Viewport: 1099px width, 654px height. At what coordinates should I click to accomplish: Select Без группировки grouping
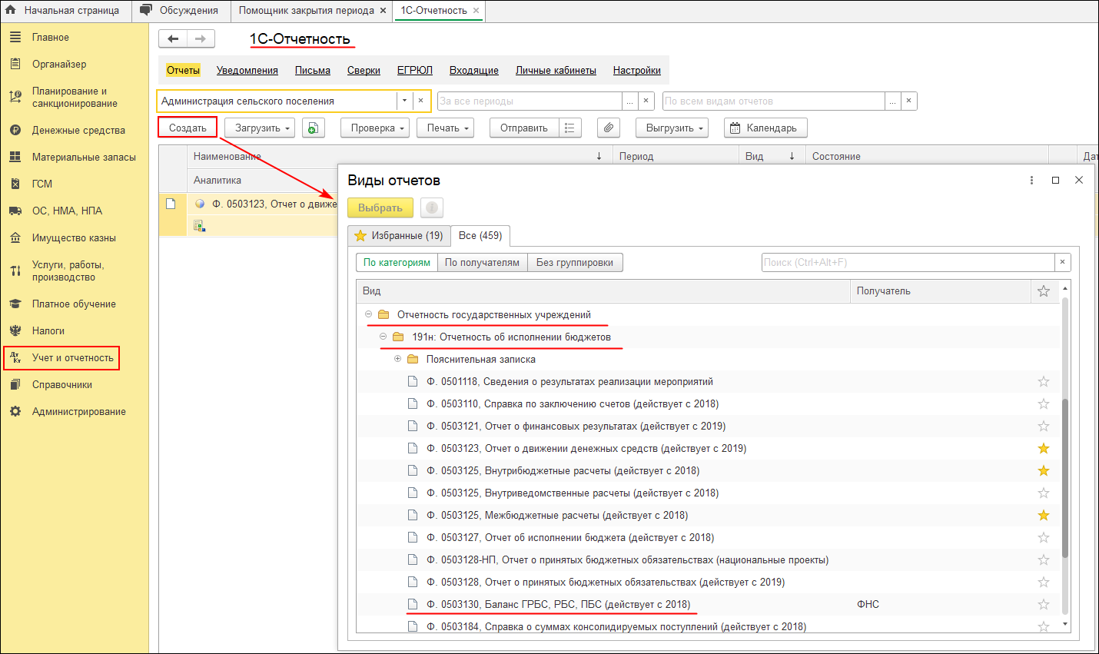pos(575,262)
